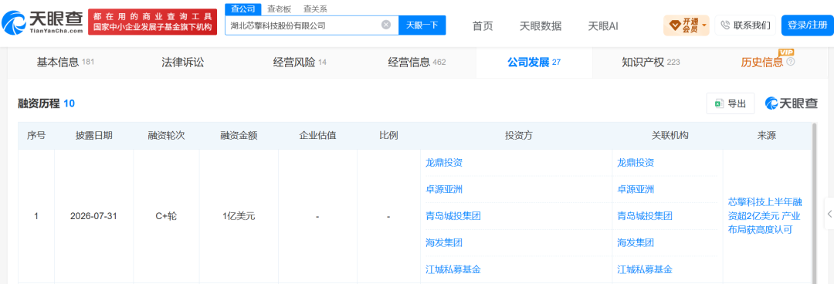Click the 融资轮次 column header
834x284 pixels.
(x=167, y=136)
